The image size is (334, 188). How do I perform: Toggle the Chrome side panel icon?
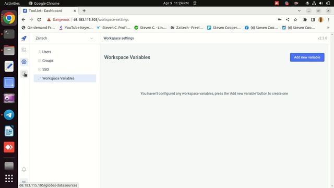[x=313, y=20]
